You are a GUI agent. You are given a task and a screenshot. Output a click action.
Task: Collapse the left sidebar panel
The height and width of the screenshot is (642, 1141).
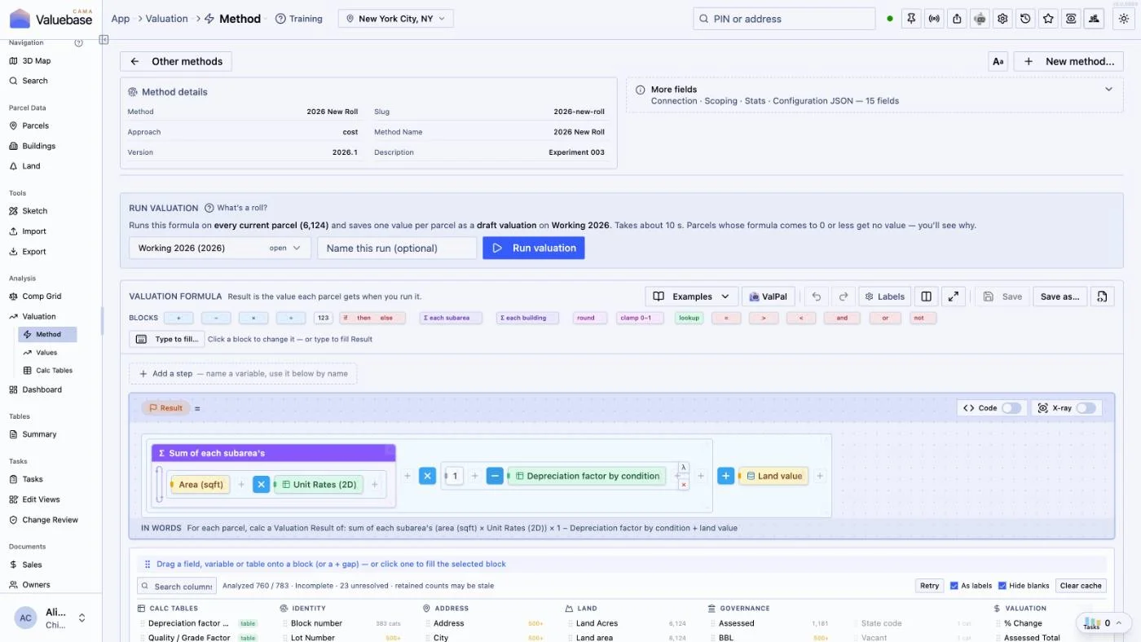(x=104, y=40)
